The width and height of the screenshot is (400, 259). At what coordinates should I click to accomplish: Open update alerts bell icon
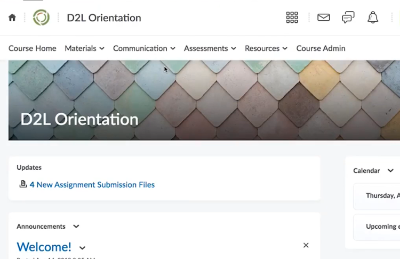point(373,18)
